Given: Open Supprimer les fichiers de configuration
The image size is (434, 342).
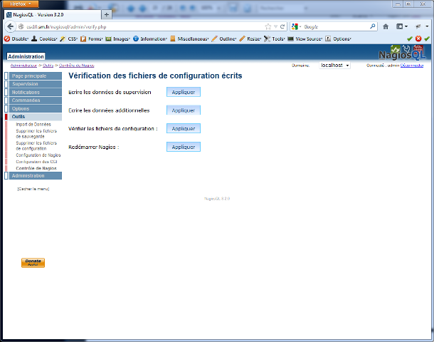Looking at the screenshot, I should coord(36,146).
